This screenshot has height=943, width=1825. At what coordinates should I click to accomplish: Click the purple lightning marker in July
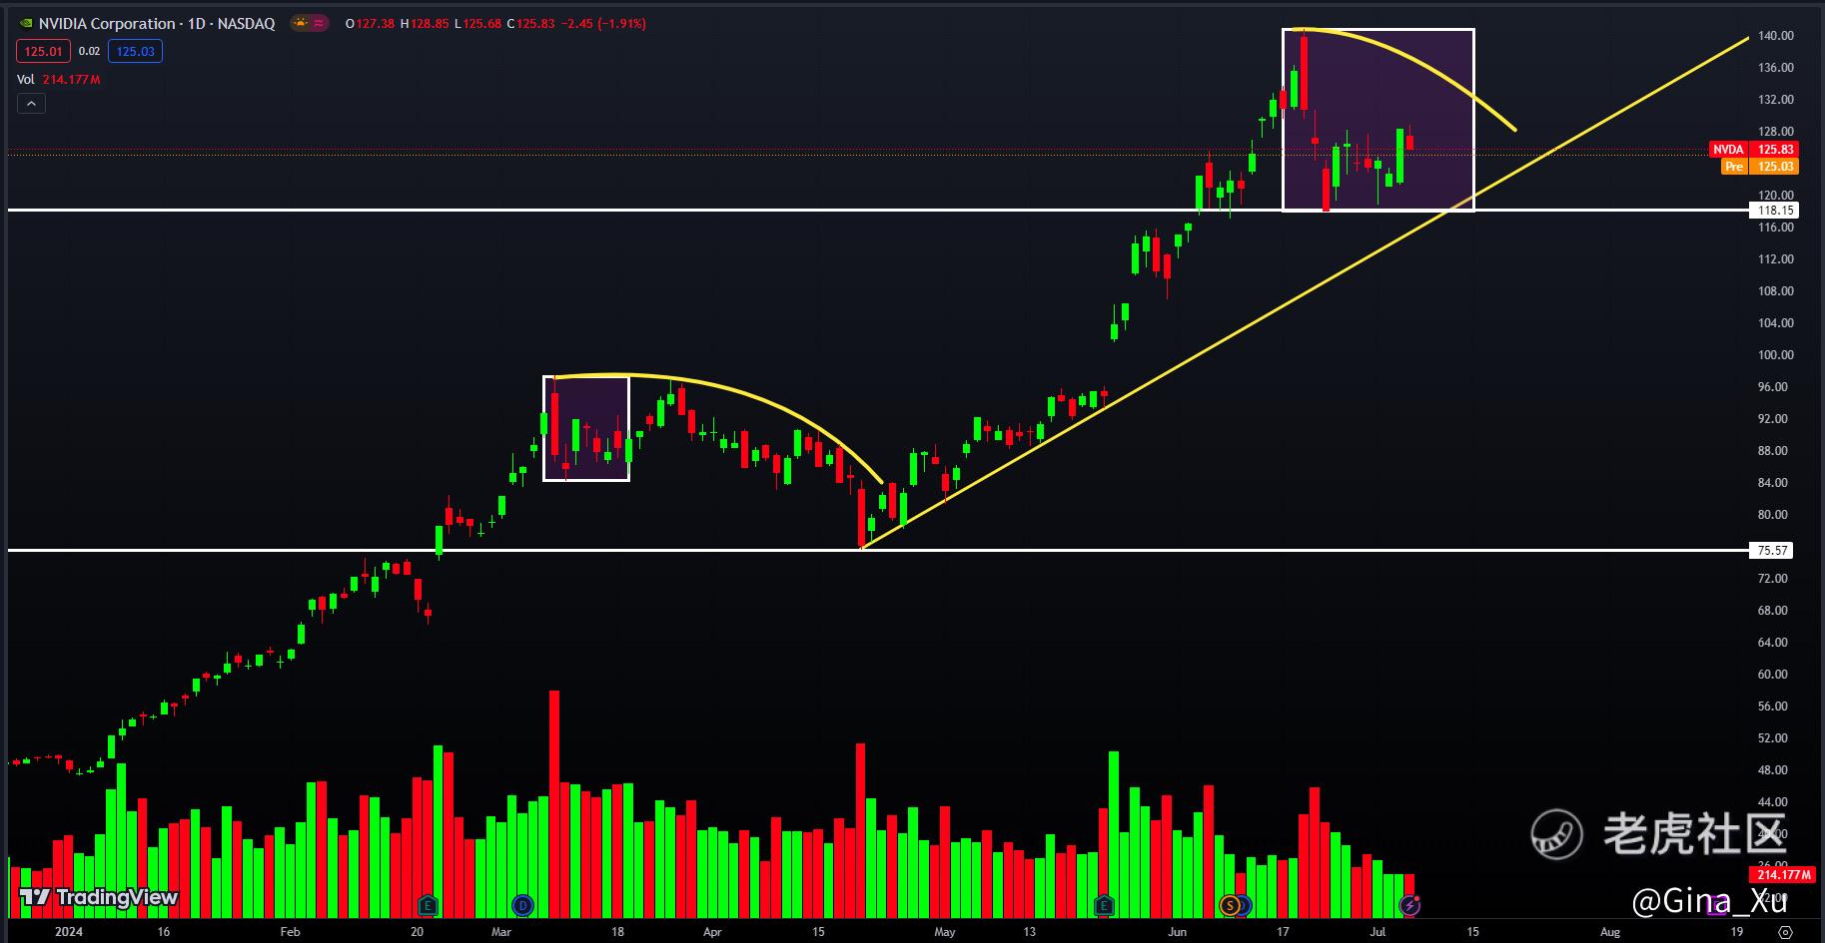pyautogui.click(x=1409, y=905)
